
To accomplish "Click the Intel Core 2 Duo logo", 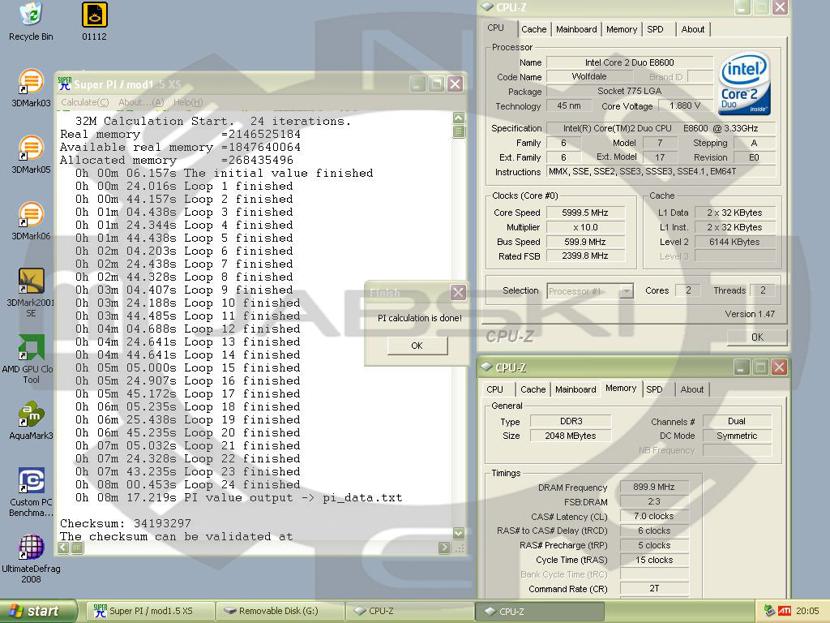I will coord(744,84).
